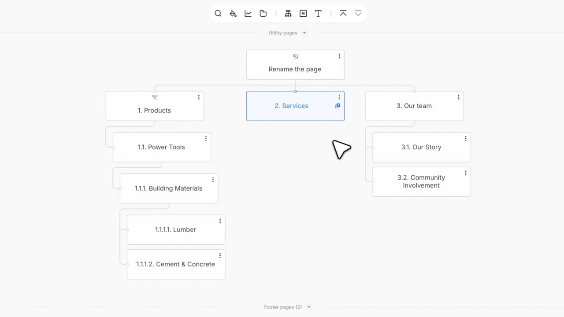Select the 3.1. Our Story page card
Screen dimensions: 564x317
(x=421, y=147)
